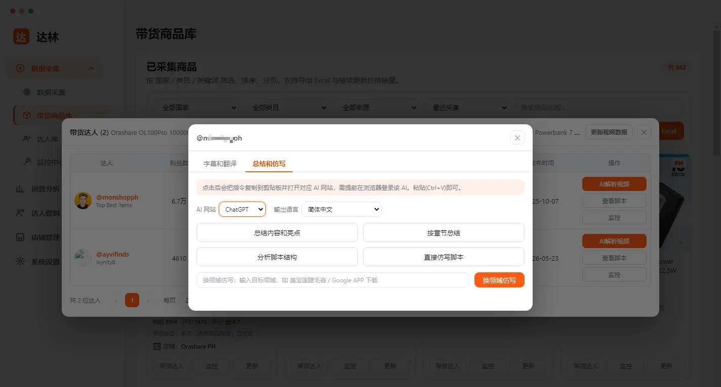Click the 共 982 count badge
Image resolution: width=721 pixels, height=387 pixels.
pos(676,67)
